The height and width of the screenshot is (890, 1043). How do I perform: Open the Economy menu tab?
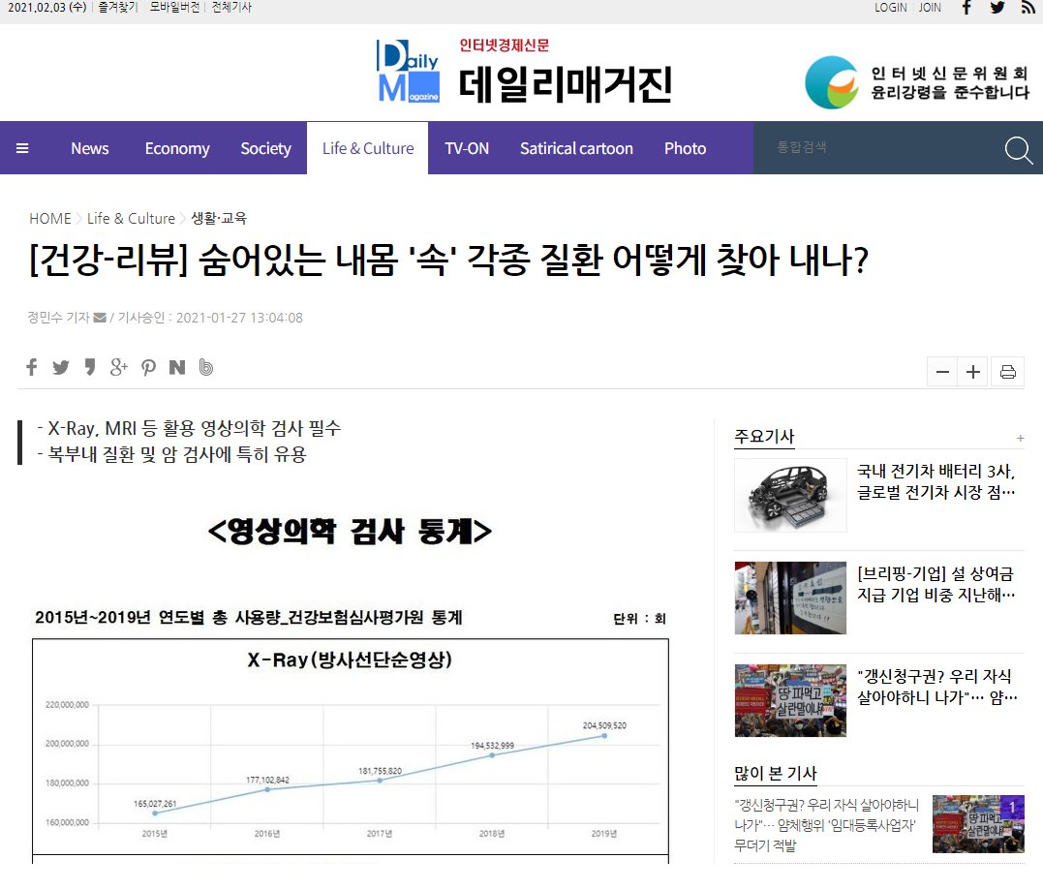click(x=177, y=148)
